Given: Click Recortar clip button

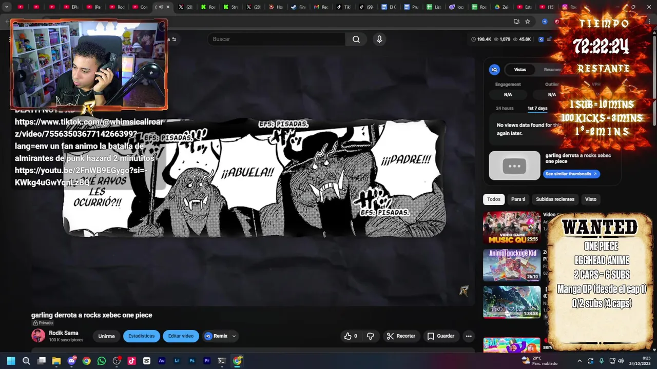Looking at the screenshot, I should click(x=401, y=336).
